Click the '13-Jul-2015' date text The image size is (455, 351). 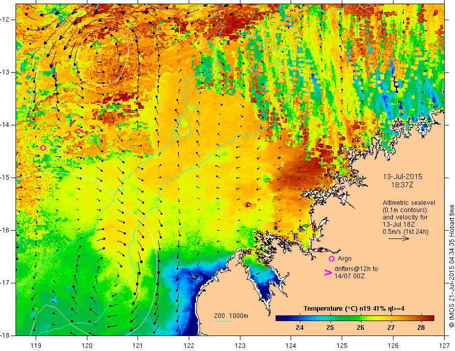[x=402, y=177]
